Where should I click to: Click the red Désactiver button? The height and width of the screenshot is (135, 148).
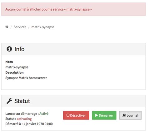(76, 115)
